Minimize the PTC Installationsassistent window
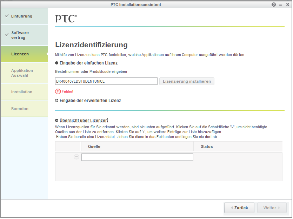 coord(280,5)
